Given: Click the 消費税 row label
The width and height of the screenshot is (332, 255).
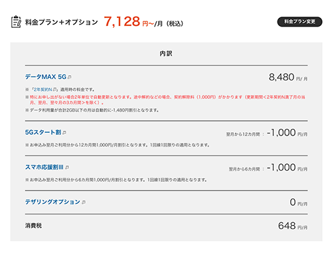Looking at the screenshot, I should tap(33, 226).
